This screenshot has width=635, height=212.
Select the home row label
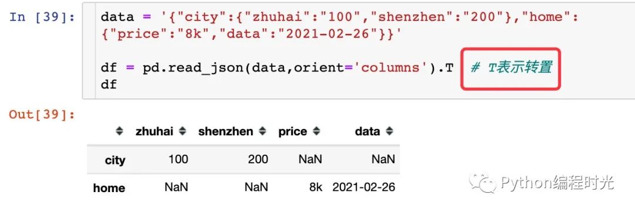coord(109,188)
